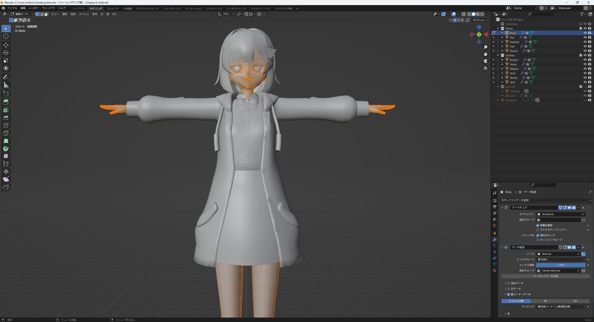The width and height of the screenshot is (594, 322).
Task: Click the magnifier zoom view icon
Action: coord(485,47)
